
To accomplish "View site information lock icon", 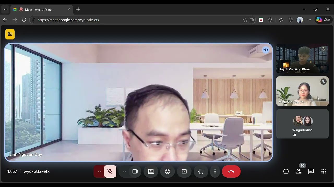I will tap(33, 20).
